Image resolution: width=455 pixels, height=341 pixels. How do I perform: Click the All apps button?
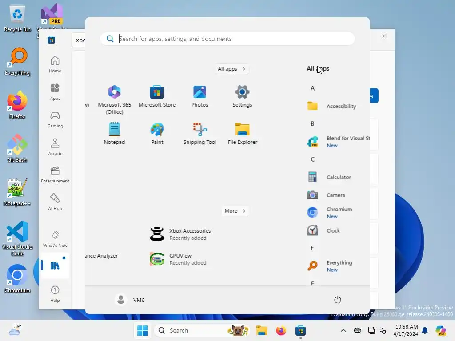pos(232,69)
